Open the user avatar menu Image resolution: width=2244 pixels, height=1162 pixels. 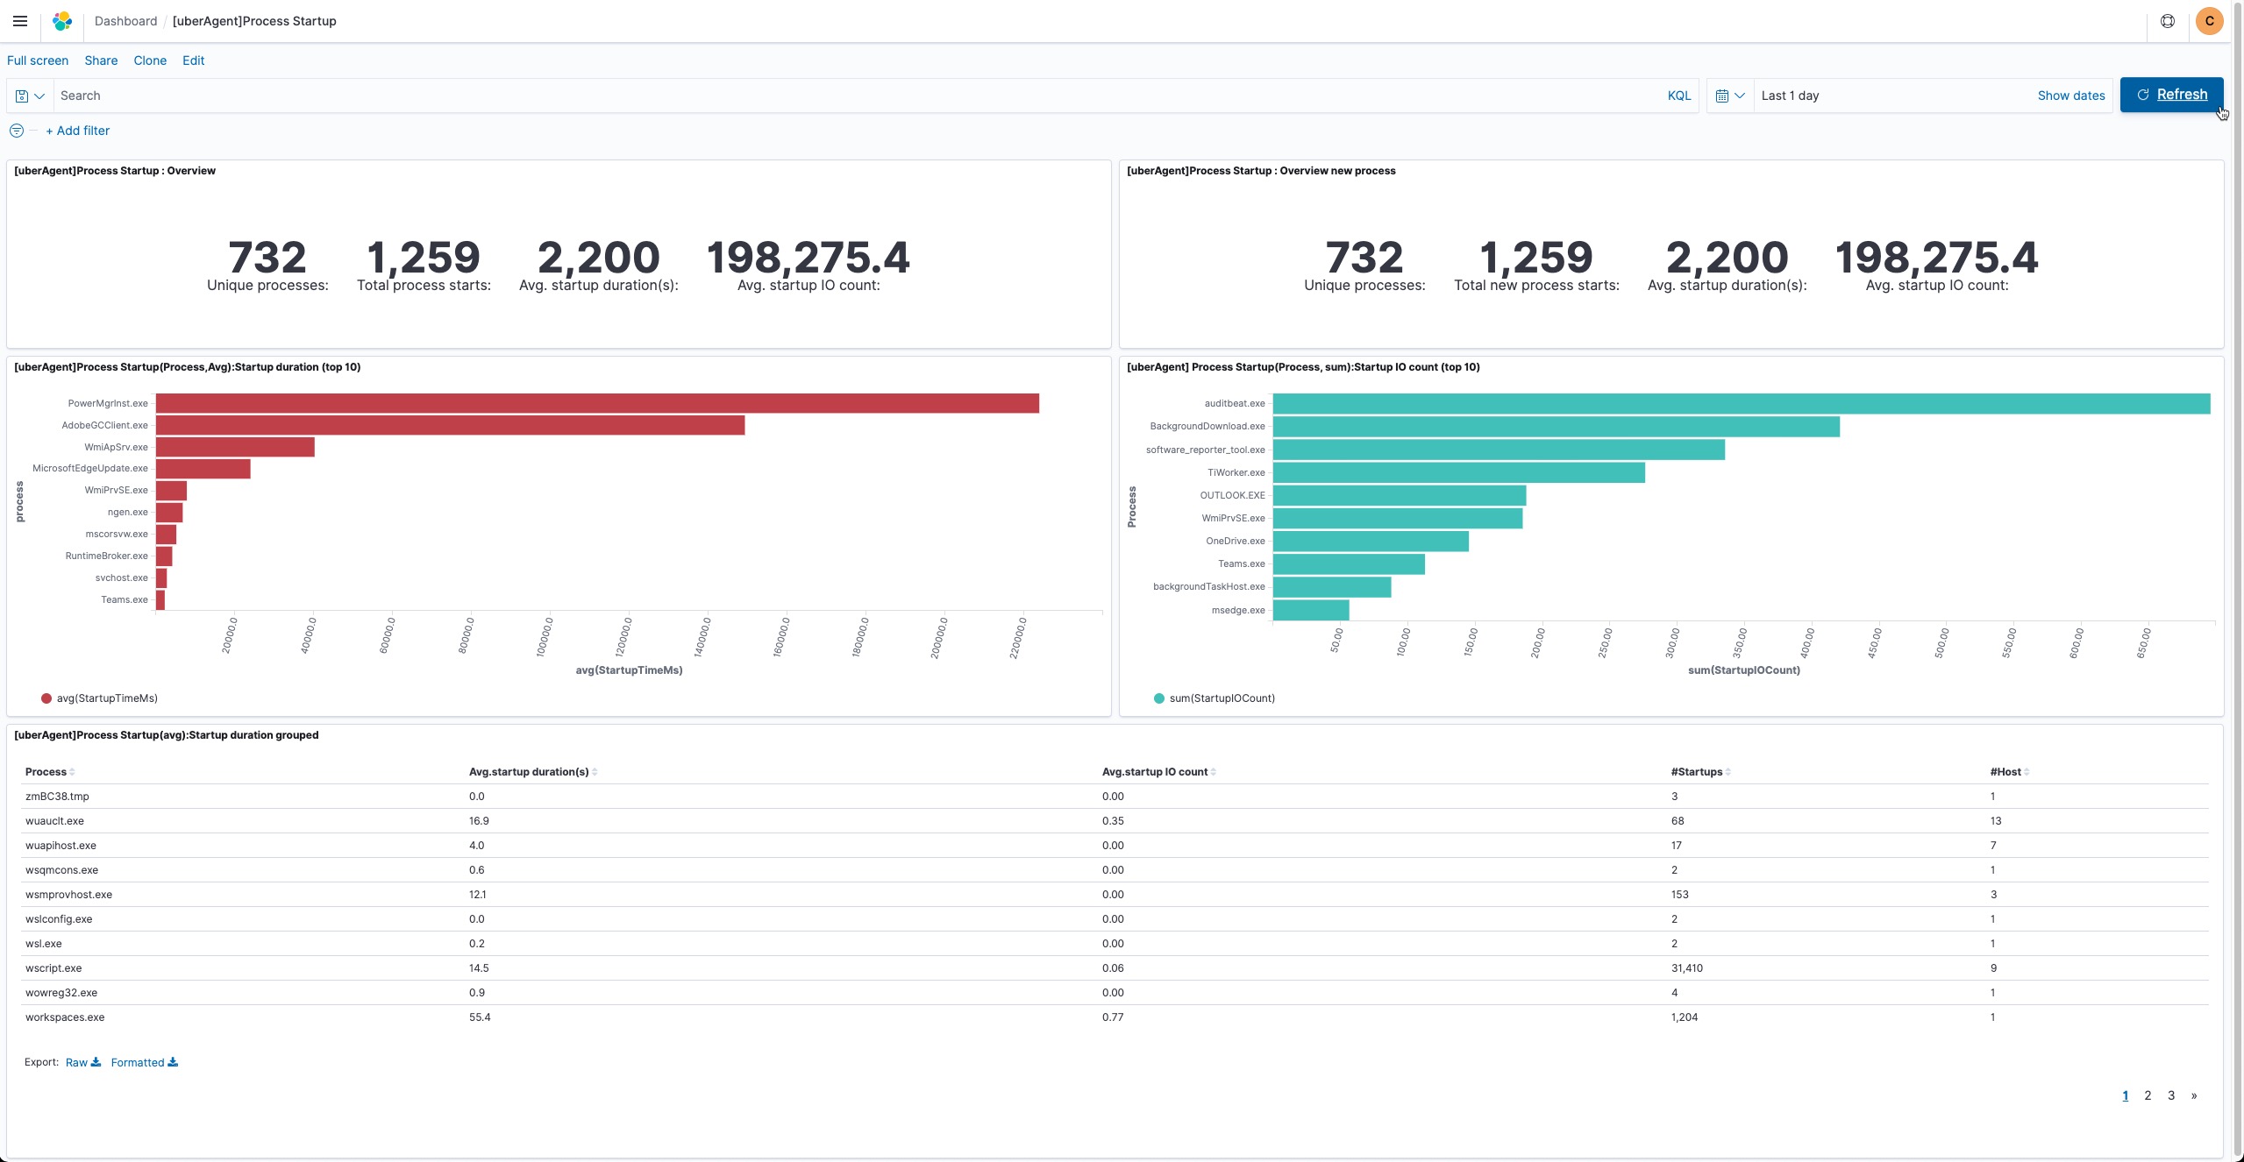pos(2209,21)
